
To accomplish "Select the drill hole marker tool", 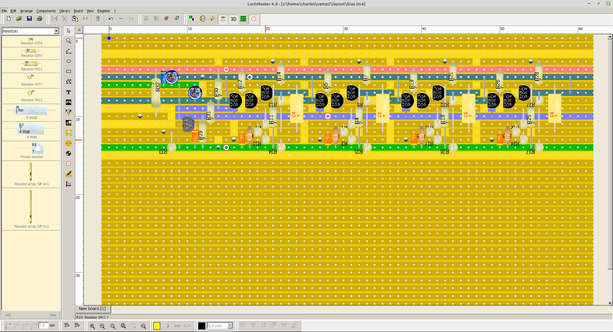I will pos(69,154).
